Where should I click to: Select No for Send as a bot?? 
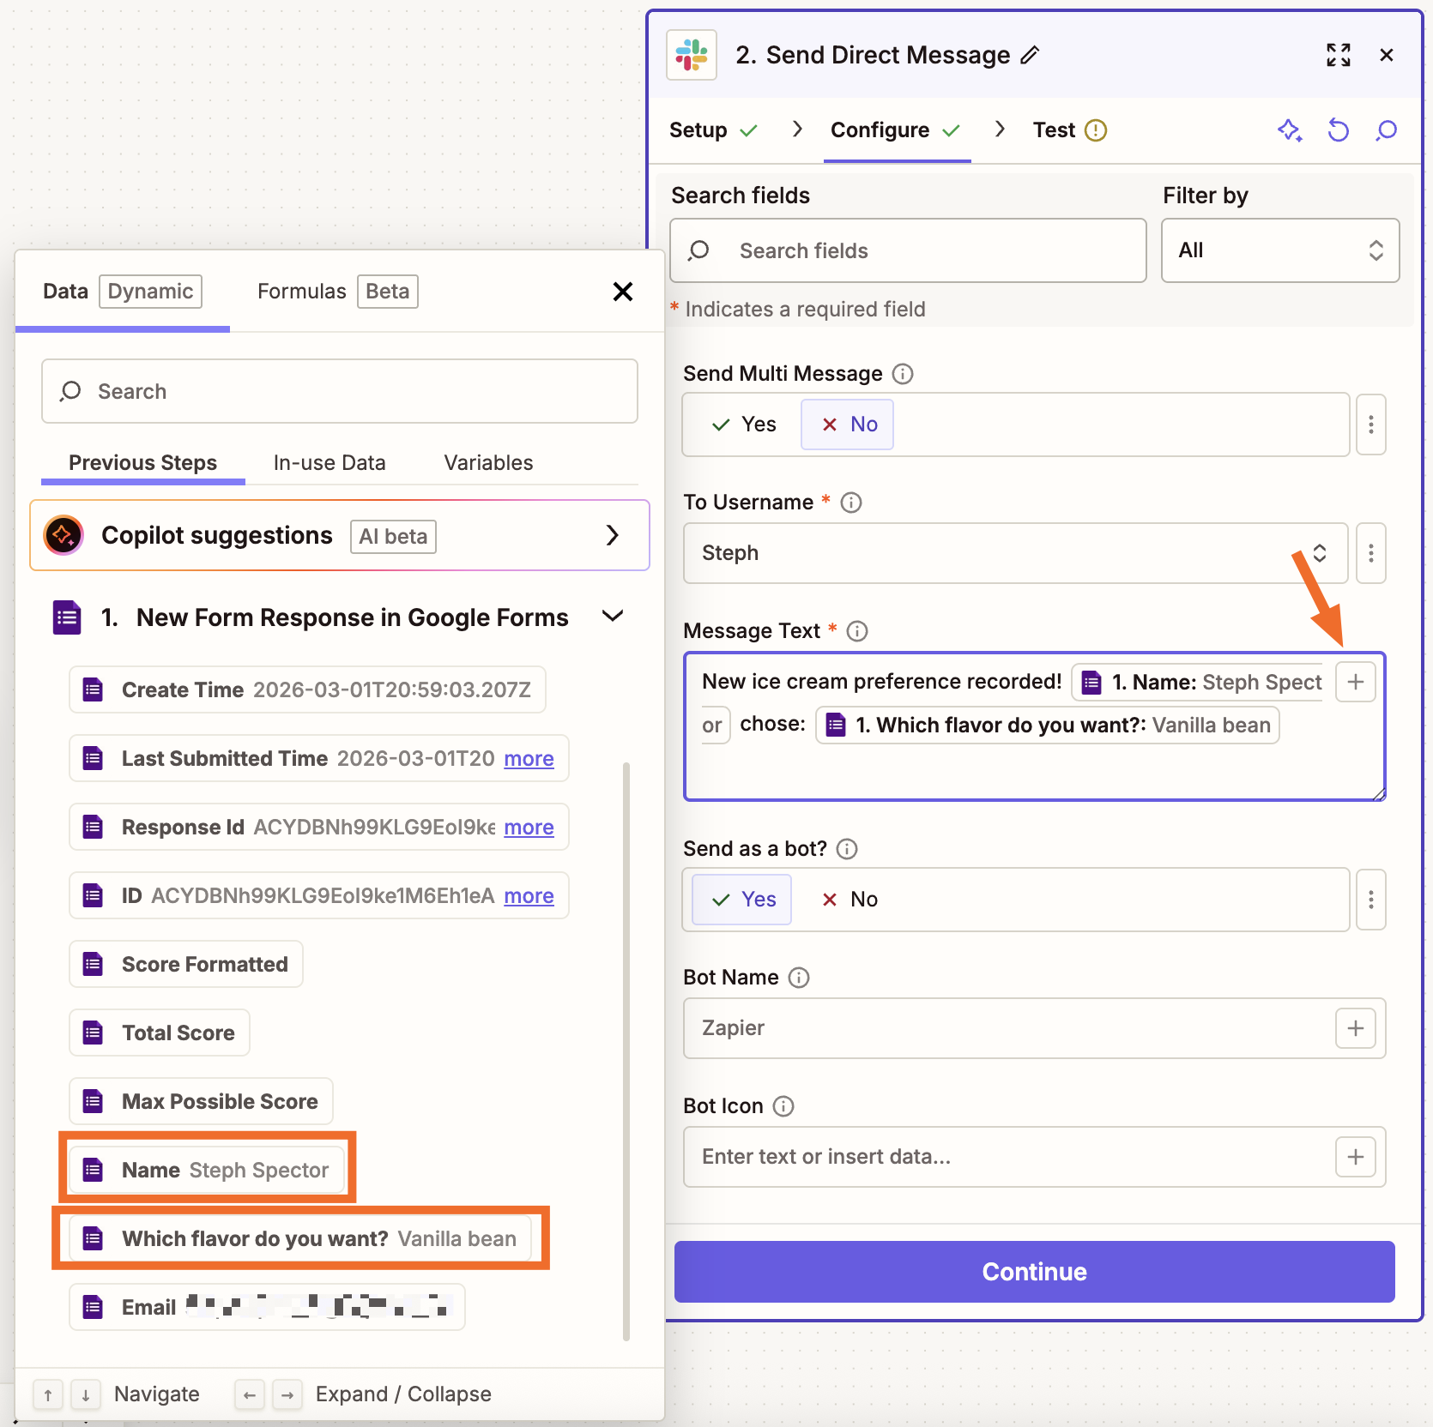point(849,899)
